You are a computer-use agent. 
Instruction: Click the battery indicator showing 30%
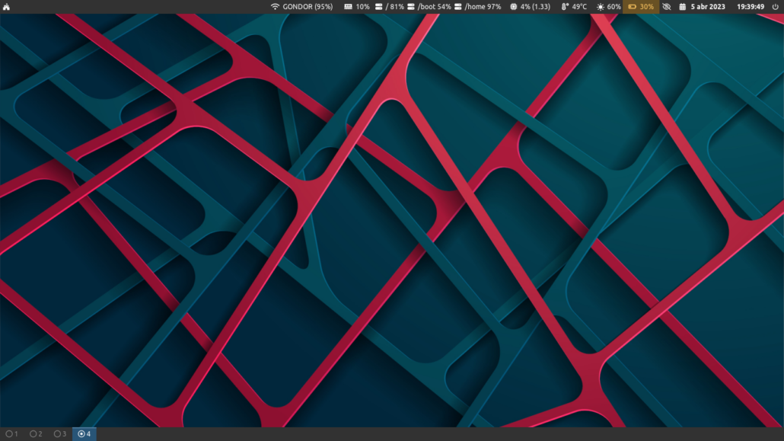click(x=640, y=7)
